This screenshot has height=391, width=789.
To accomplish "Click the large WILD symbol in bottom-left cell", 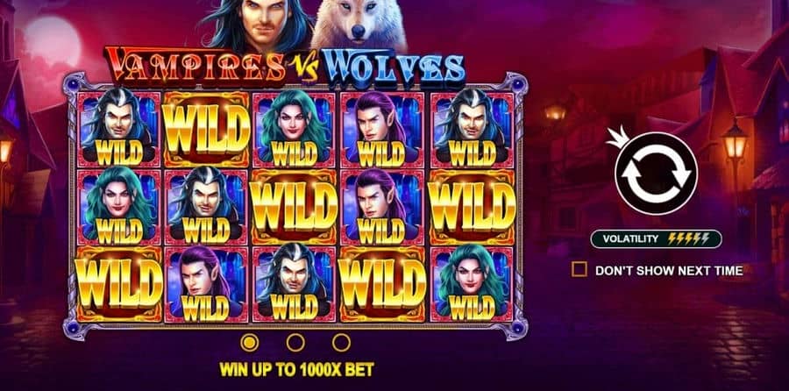I will tap(118, 284).
